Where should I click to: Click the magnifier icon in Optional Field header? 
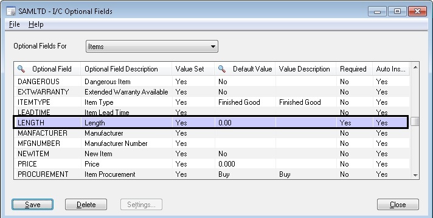(x=21, y=68)
